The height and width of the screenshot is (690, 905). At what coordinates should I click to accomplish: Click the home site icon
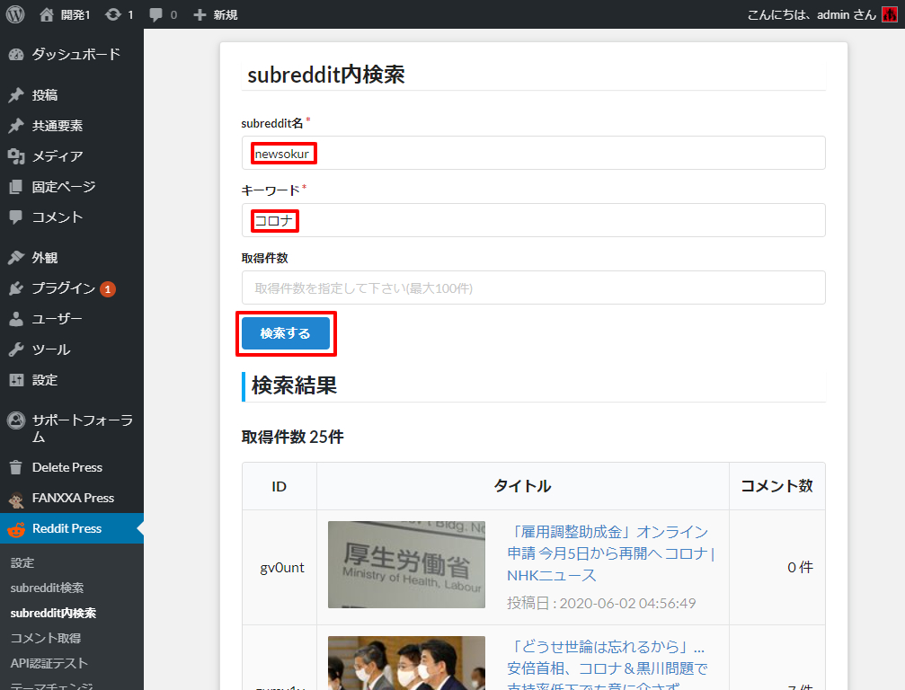click(x=47, y=14)
